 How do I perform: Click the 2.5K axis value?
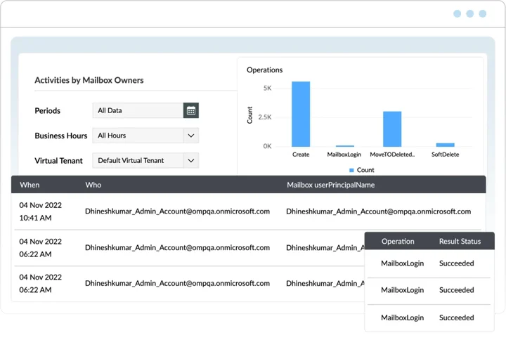point(265,117)
